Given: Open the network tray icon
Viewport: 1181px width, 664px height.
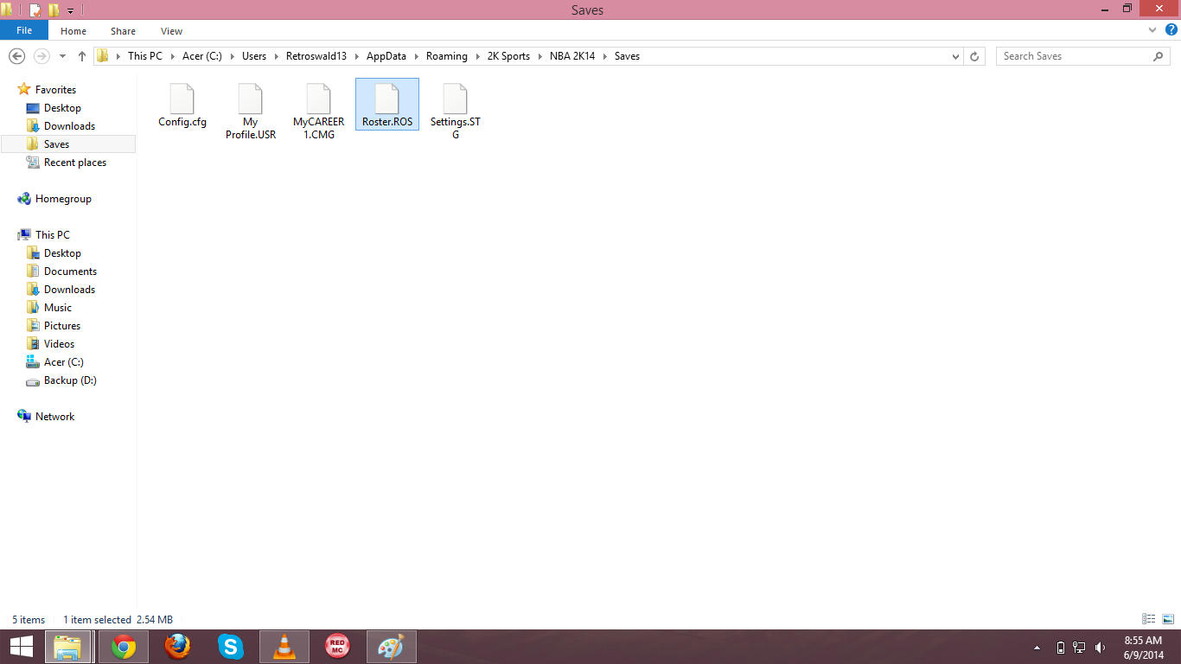Looking at the screenshot, I should pos(1079,648).
